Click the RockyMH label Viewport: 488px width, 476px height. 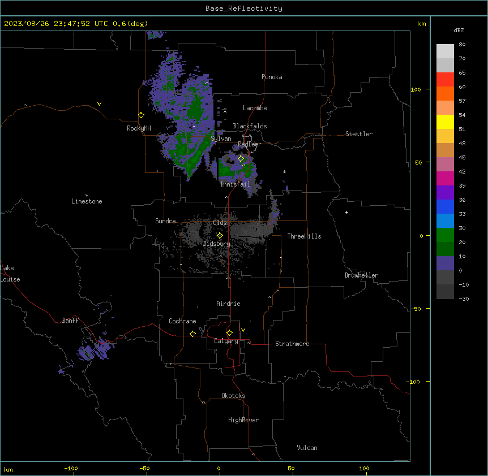pyautogui.click(x=139, y=128)
